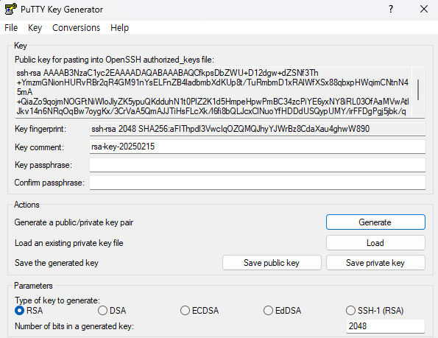
Task: Click 'Load an existing private key file' text
Action: pyautogui.click(x=69, y=243)
